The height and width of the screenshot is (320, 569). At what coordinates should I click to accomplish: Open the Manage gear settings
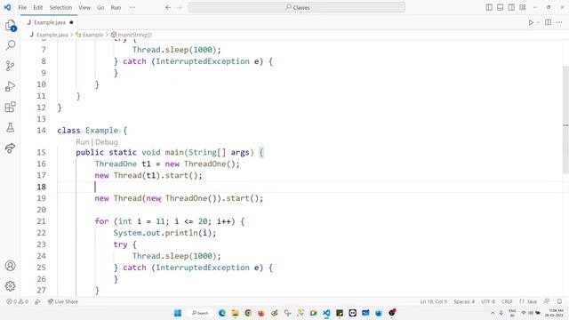pyautogui.click(x=10, y=286)
